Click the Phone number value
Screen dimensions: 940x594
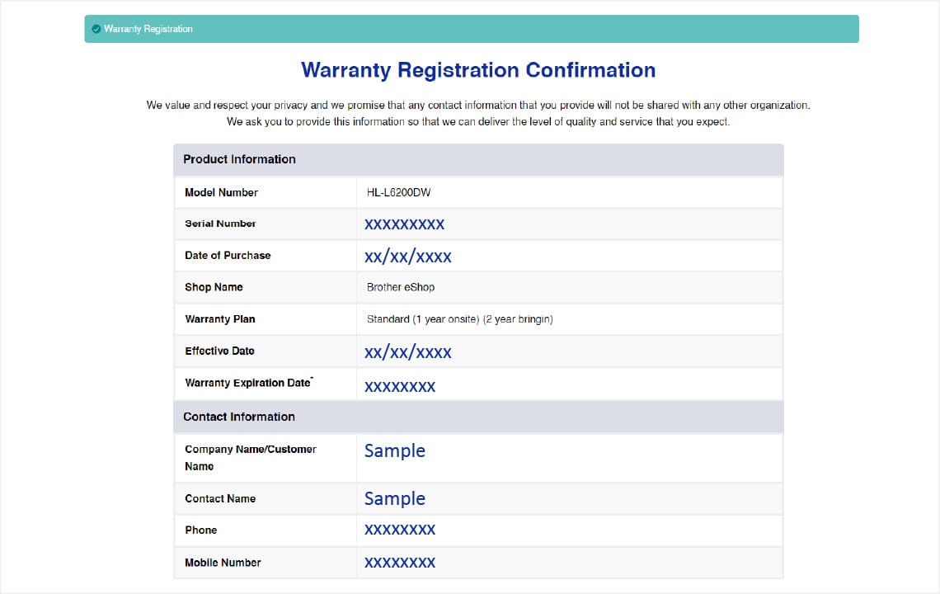pos(400,530)
